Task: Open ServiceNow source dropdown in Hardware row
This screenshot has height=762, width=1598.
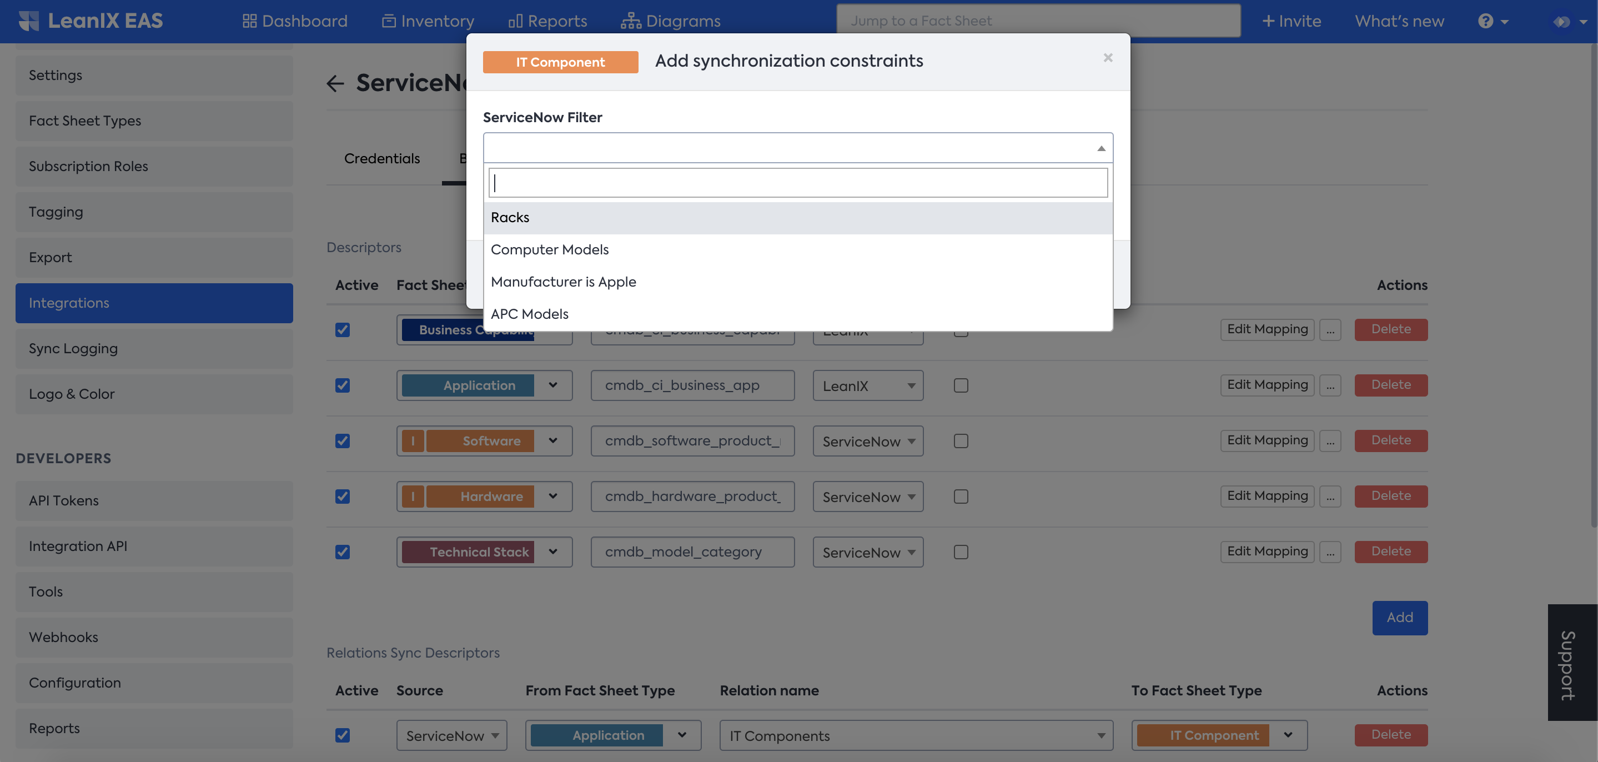Action: (x=868, y=497)
